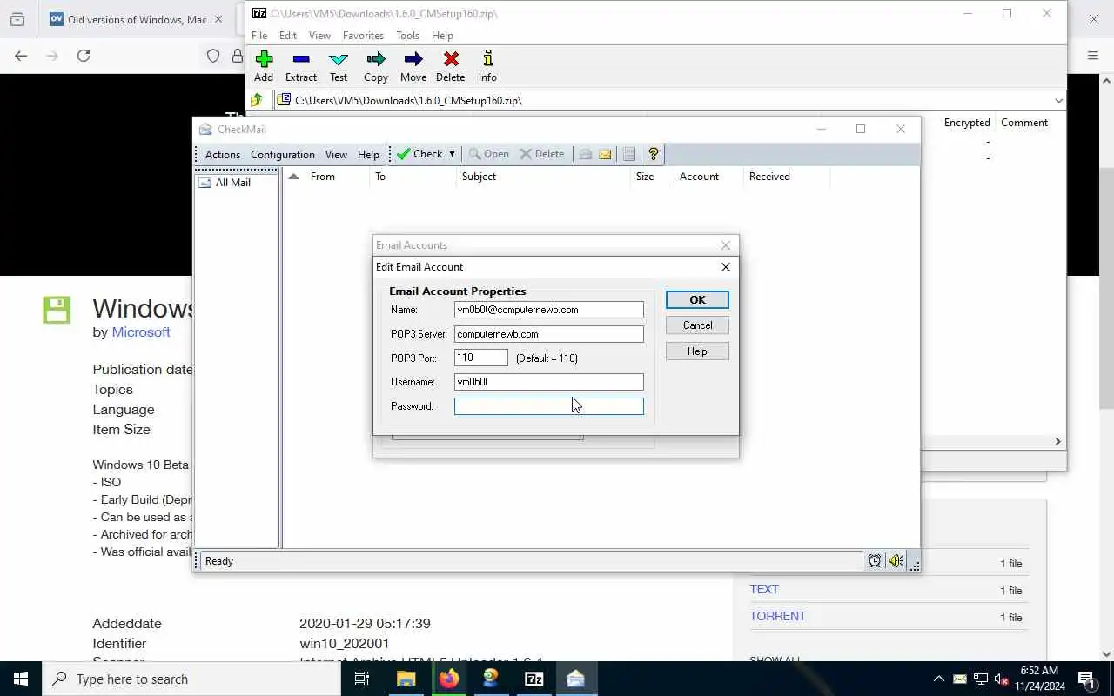Screen dimensions: 1114x696
Task: Click the muted volume tray icon
Action: tap(1001, 679)
